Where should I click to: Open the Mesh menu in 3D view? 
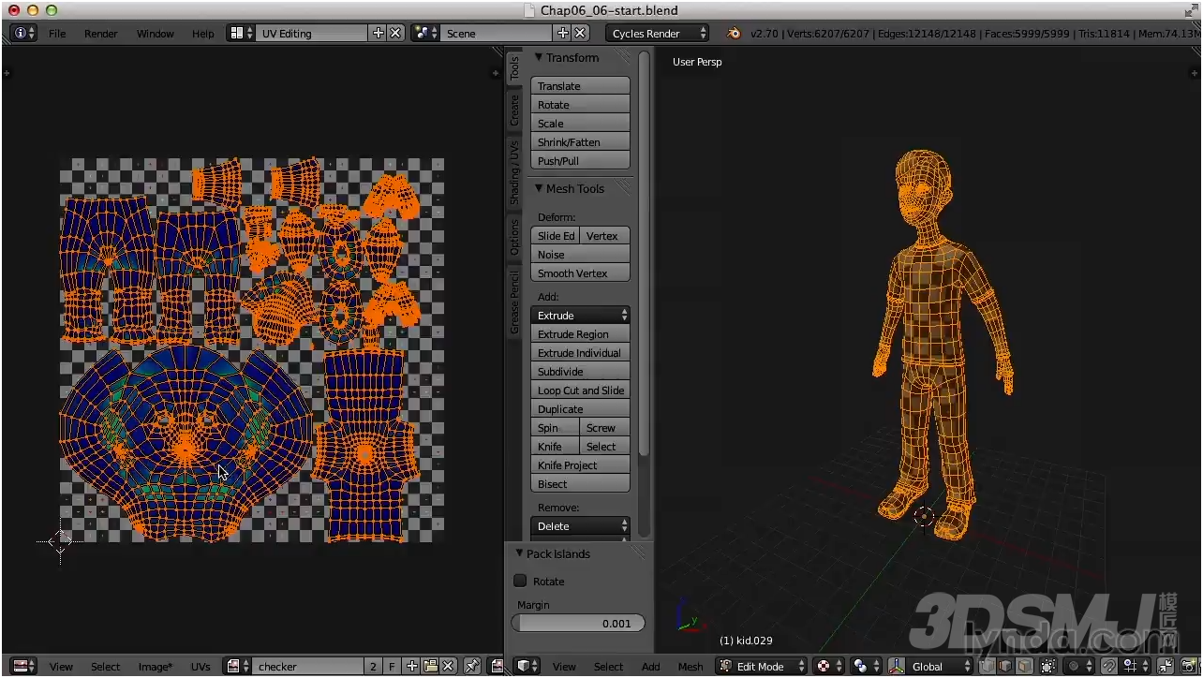[691, 667]
